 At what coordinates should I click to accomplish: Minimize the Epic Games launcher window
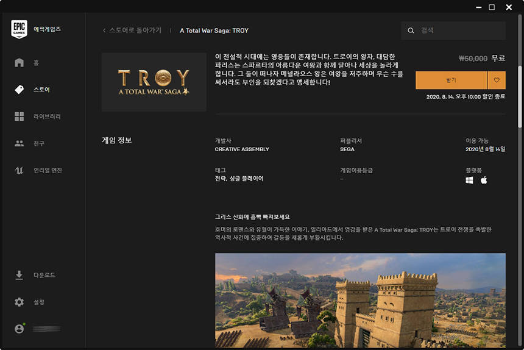(x=479, y=7)
